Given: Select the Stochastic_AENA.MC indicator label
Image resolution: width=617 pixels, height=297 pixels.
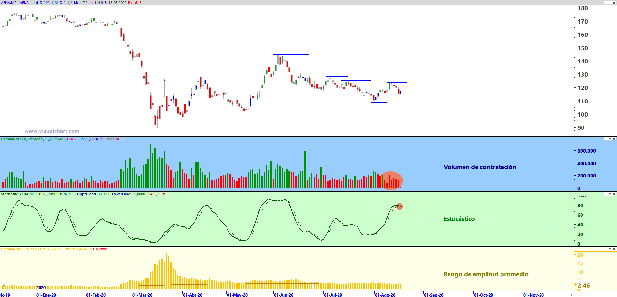Looking at the screenshot, I should point(18,194).
